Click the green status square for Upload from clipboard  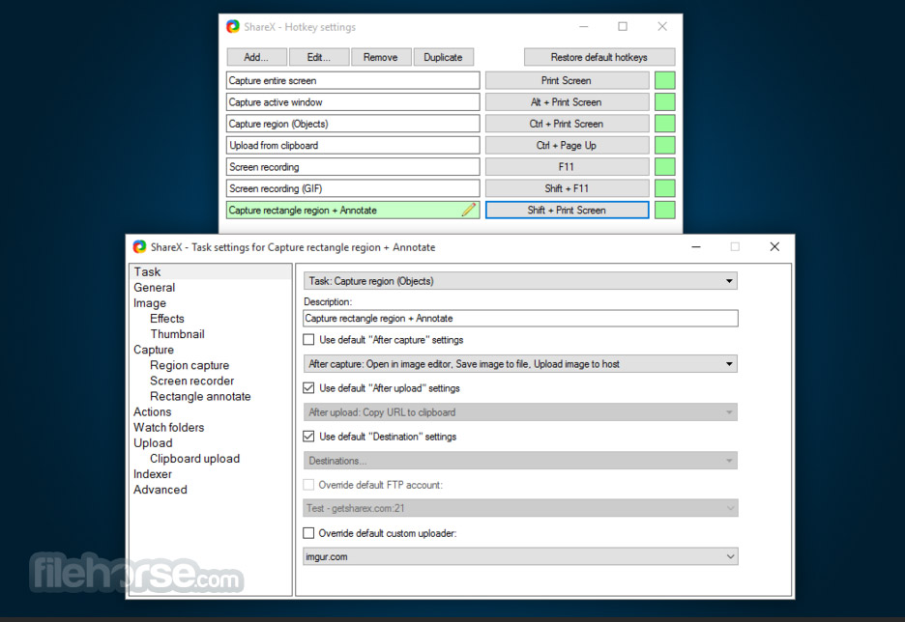tap(665, 145)
